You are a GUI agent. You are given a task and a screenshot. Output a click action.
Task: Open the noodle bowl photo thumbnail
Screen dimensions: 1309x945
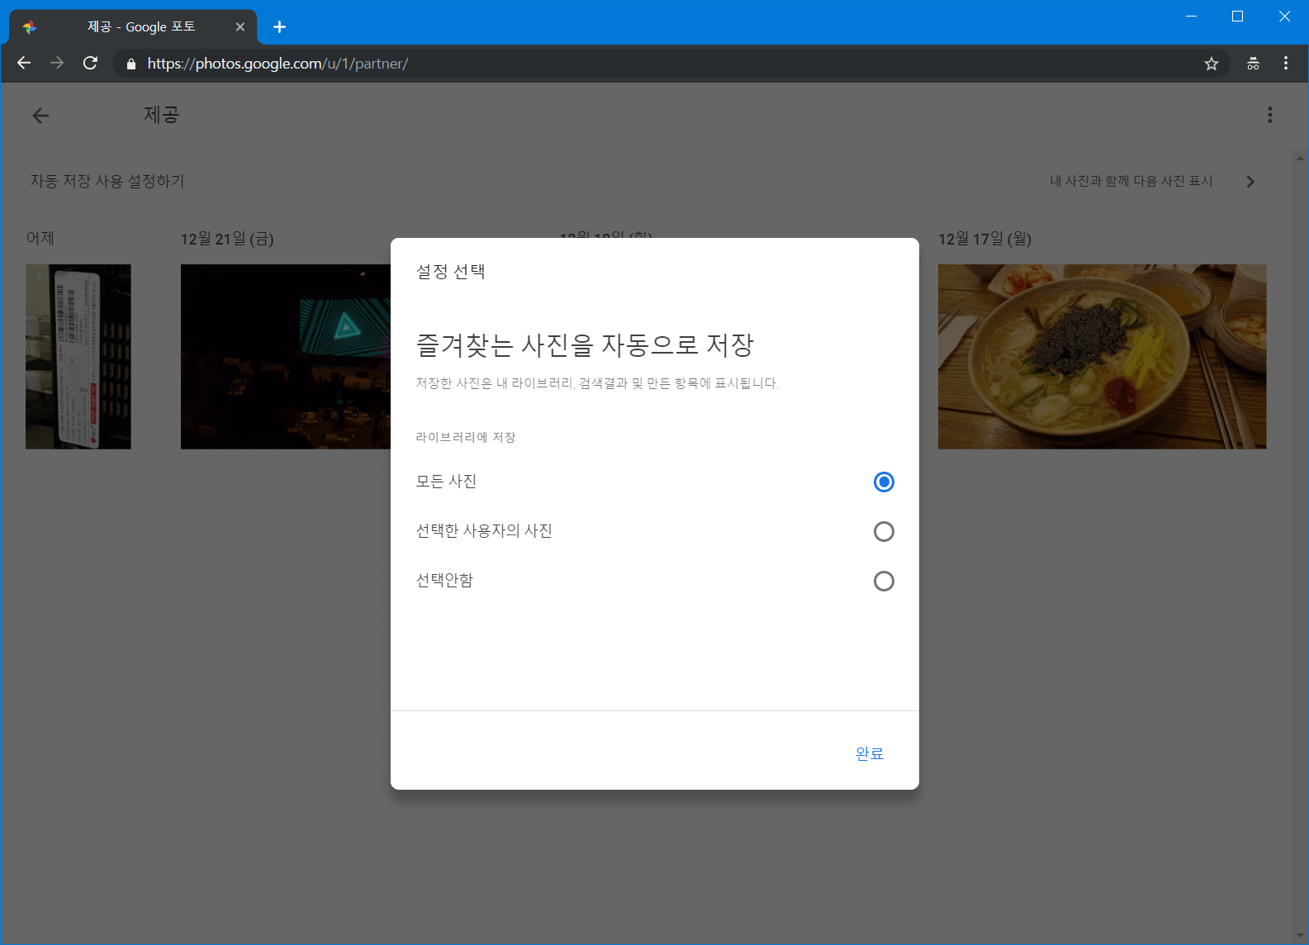pos(1102,357)
